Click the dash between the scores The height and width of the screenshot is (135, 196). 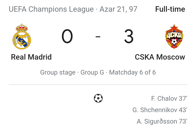(x=98, y=37)
